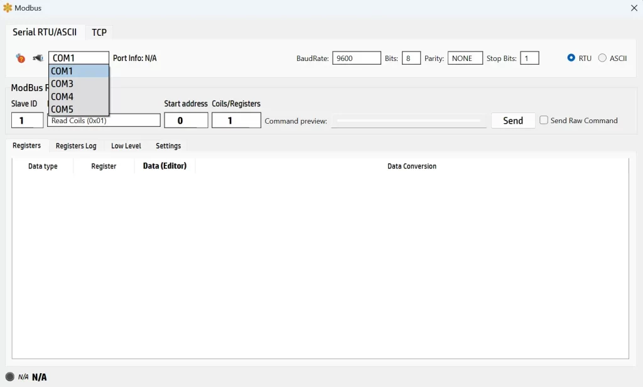Viewport: 643px width, 387px height.
Task: Choose COM1 from the port list
Action: [78, 71]
